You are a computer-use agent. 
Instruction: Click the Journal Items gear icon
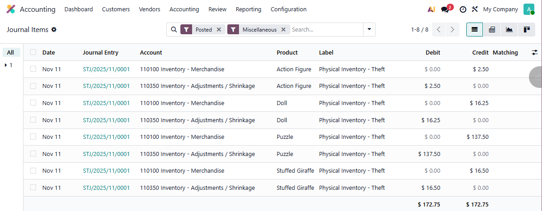point(54,30)
